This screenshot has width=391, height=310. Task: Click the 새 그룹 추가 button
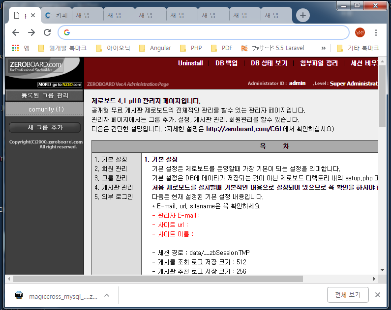(x=45, y=127)
